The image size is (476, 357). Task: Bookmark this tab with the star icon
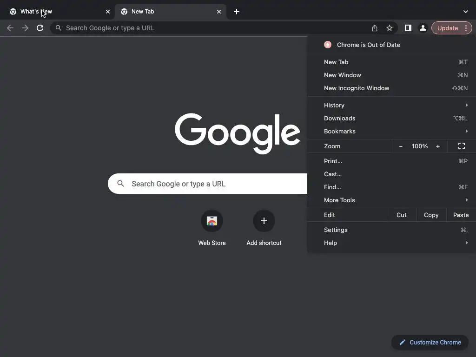[x=390, y=28]
